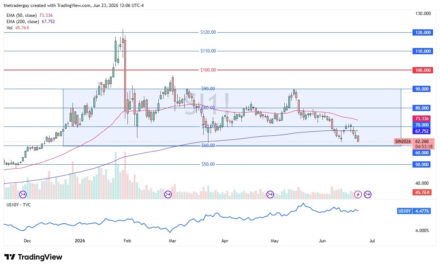This screenshot has width=440, height=268.
Task: Click the rollover marker icon near May
Action: (270, 194)
